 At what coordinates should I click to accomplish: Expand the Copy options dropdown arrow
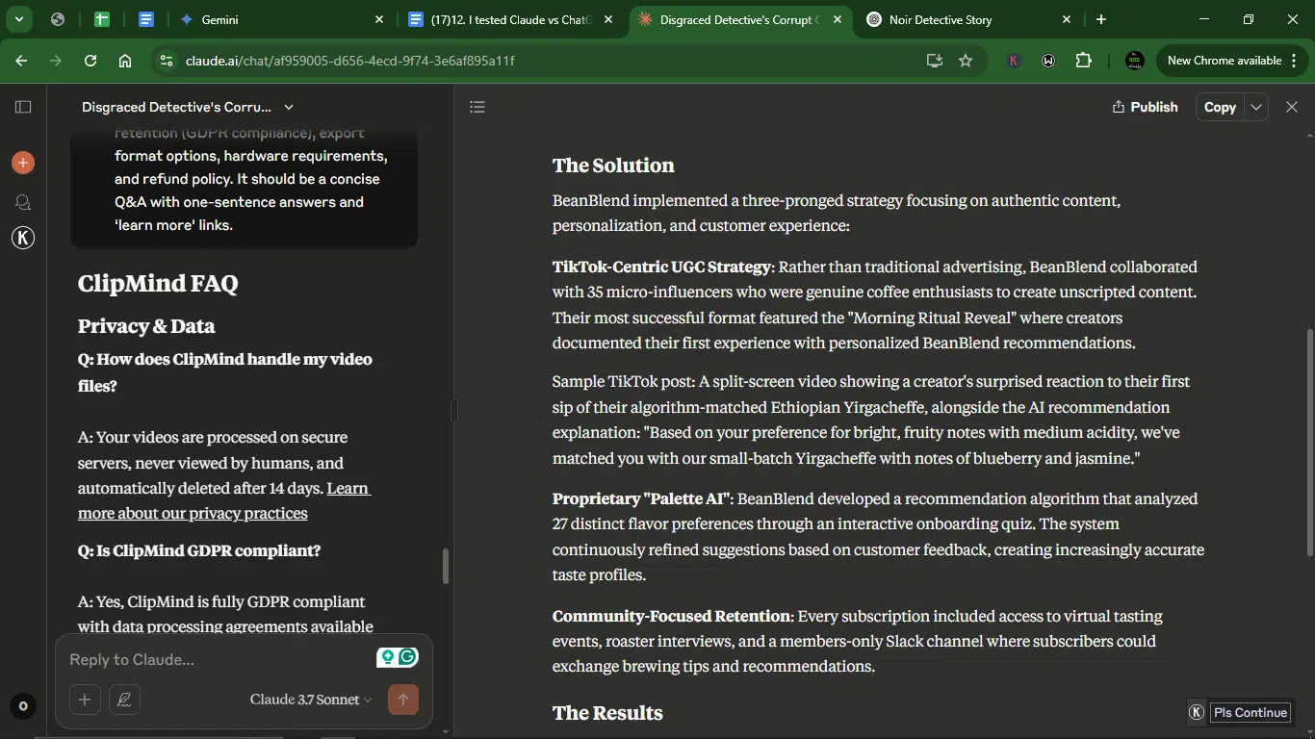[x=1256, y=107]
